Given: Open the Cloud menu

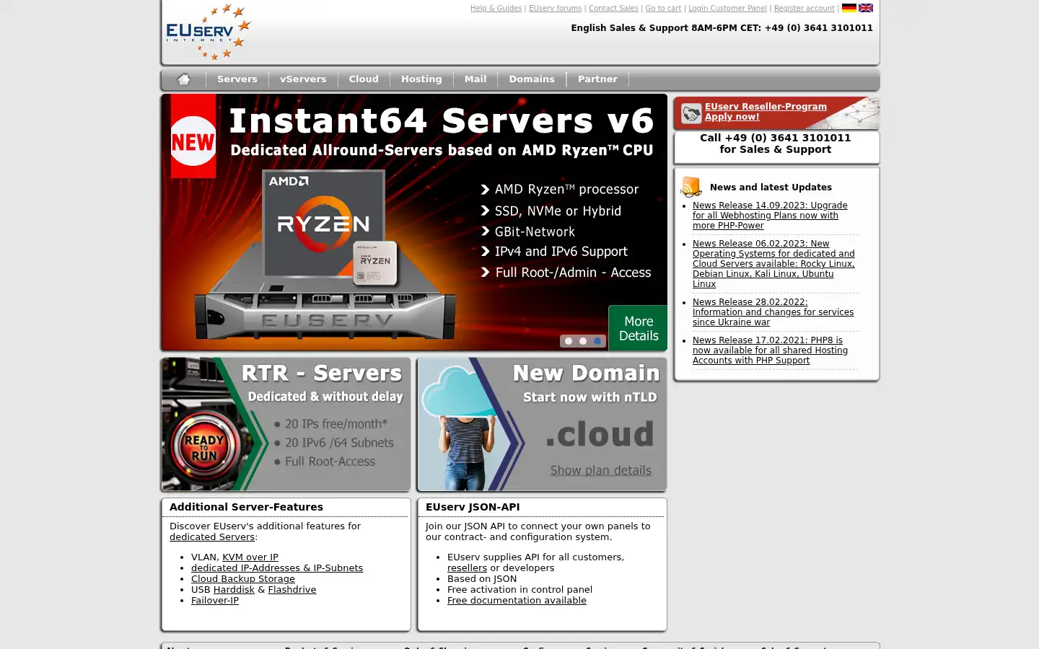Looking at the screenshot, I should point(364,79).
